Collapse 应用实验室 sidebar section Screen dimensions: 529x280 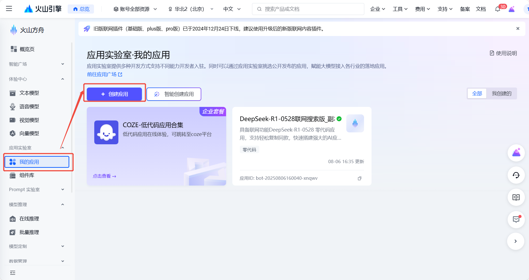point(36,148)
